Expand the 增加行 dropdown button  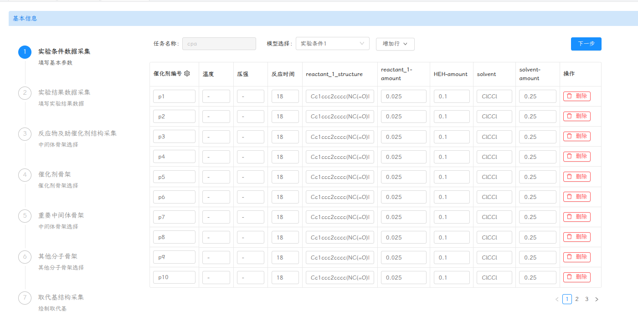395,44
